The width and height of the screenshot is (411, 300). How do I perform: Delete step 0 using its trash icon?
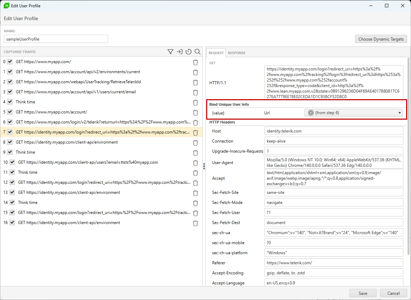pyautogui.click(x=195, y=62)
